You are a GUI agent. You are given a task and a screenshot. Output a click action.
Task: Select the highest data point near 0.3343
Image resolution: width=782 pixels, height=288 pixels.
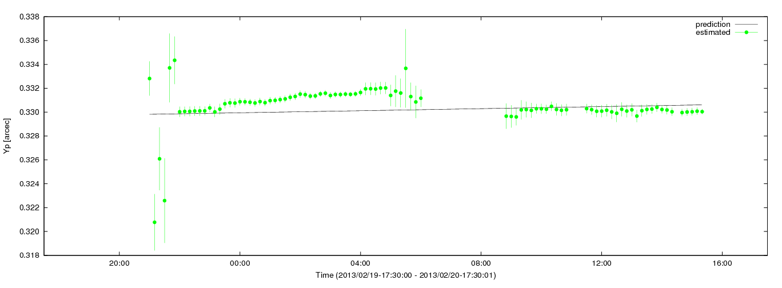[x=174, y=60]
